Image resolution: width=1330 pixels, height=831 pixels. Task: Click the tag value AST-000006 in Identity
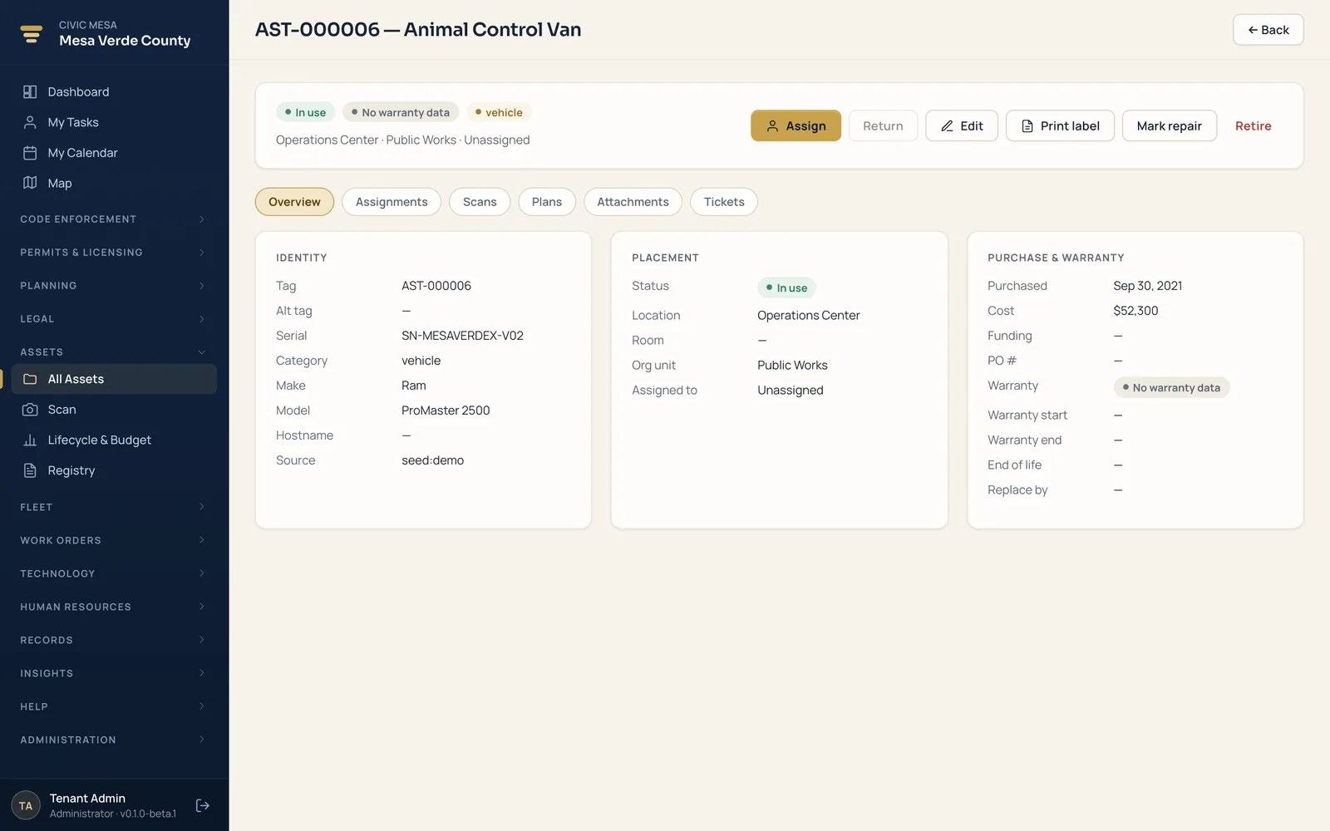pos(436,286)
